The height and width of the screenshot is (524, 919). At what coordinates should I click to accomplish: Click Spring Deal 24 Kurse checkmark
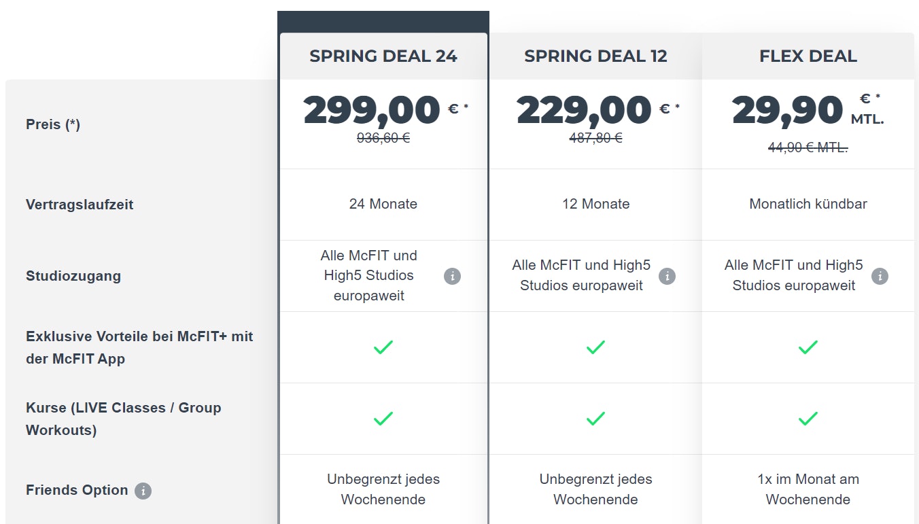pyautogui.click(x=383, y=419)
